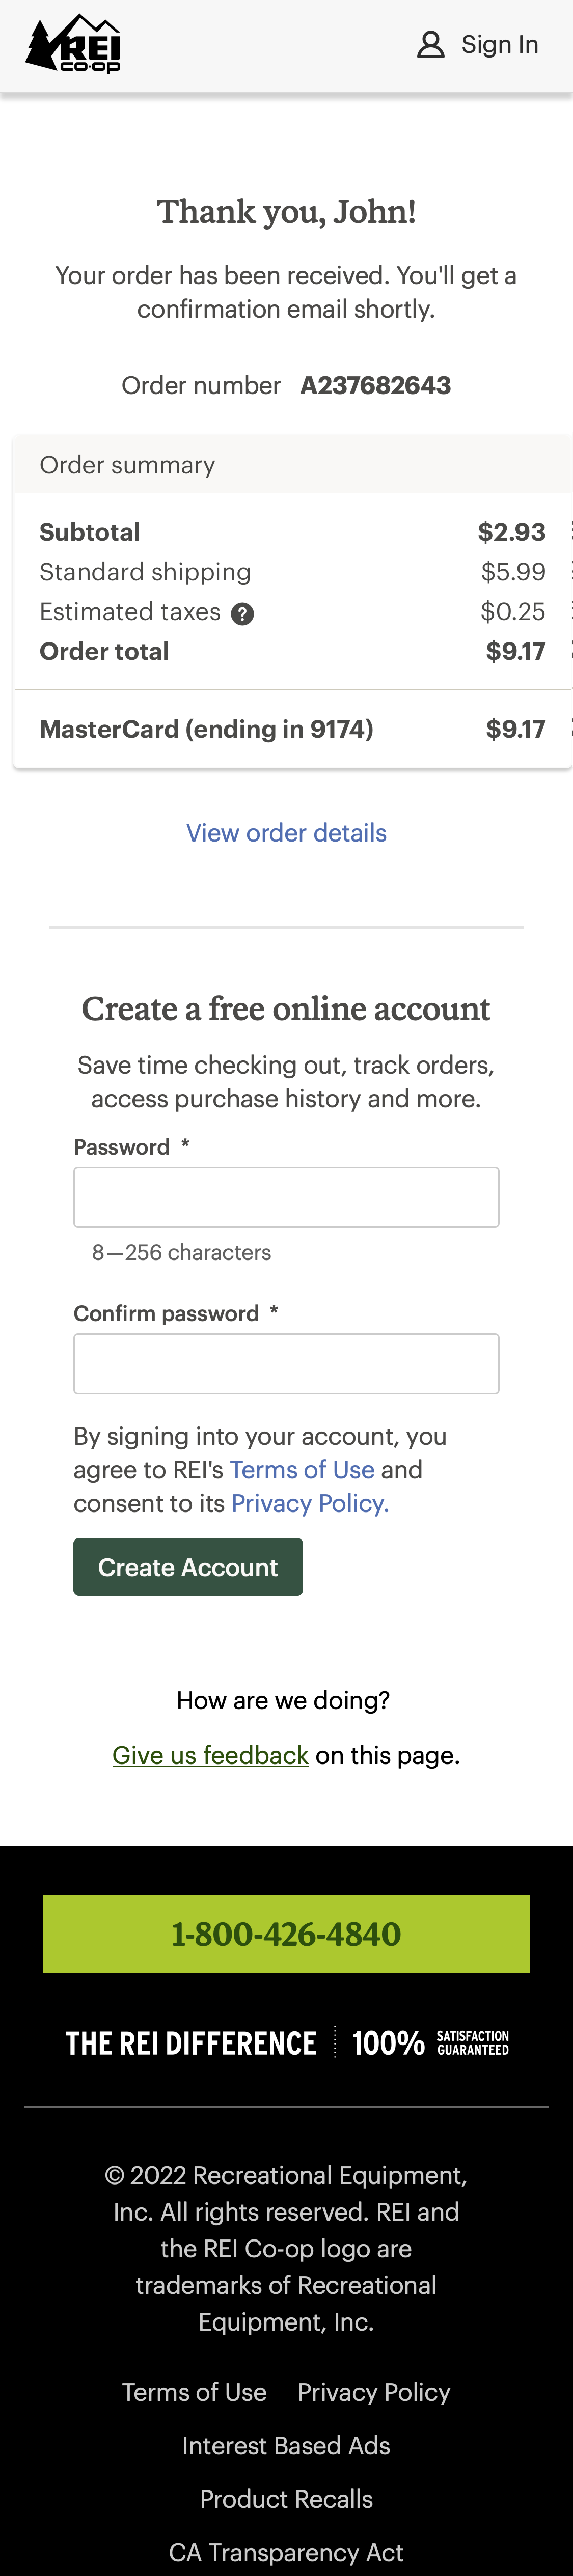The image size is (573, 2576).
Task: Click the THE REI DIFFERENCE banner
Action: (x=286, y=2041)
